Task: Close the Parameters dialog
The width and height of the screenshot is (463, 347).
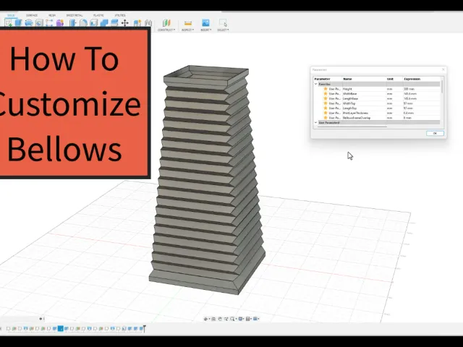Action: coord(443,69)
